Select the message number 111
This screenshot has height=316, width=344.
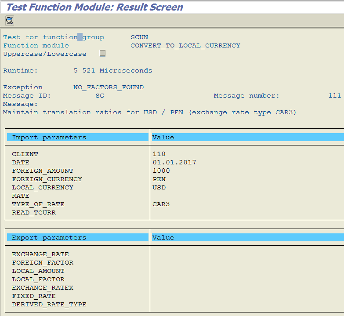pyautogui.click(x=334, y=96)
